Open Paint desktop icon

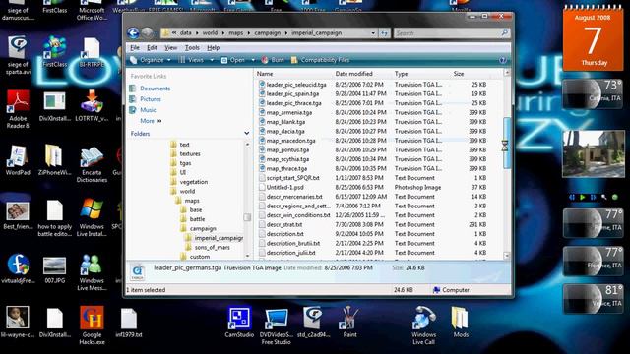(349, 323)
